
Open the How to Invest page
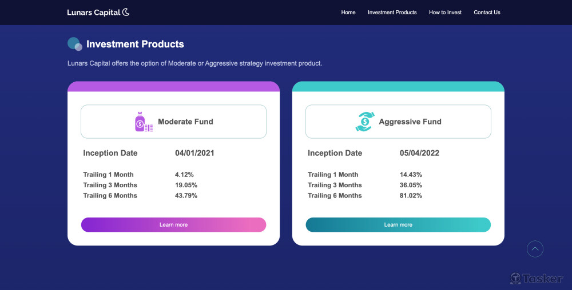(445, 13)
